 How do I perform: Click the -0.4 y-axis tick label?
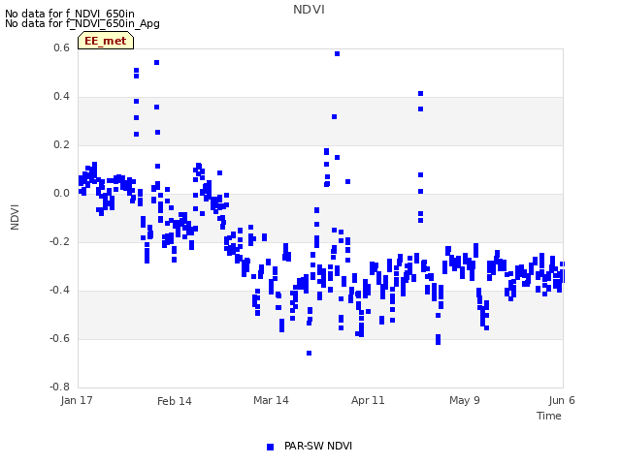coord(59,291)
